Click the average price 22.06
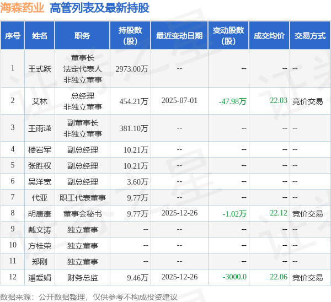Image resolution: width=331 pixels, height=302 pixels. [279, 277]
